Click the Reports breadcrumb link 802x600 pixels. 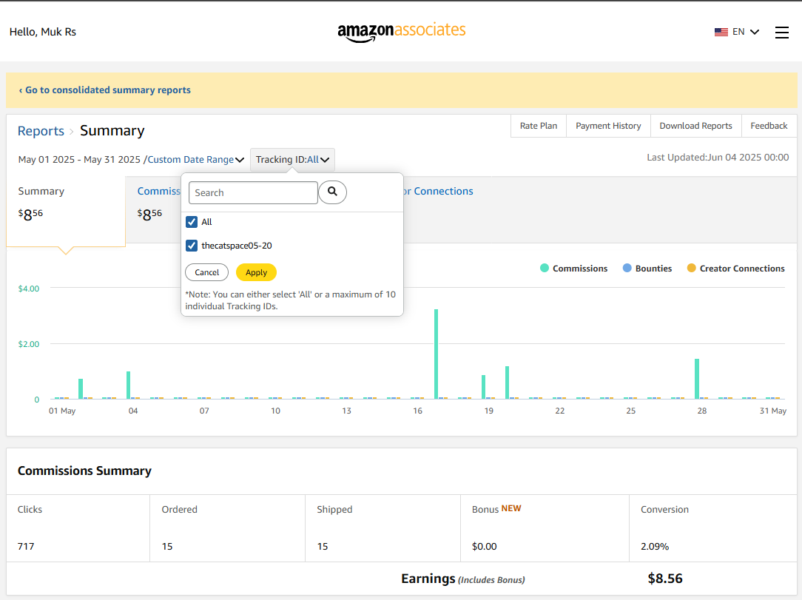tap(41, 131)
